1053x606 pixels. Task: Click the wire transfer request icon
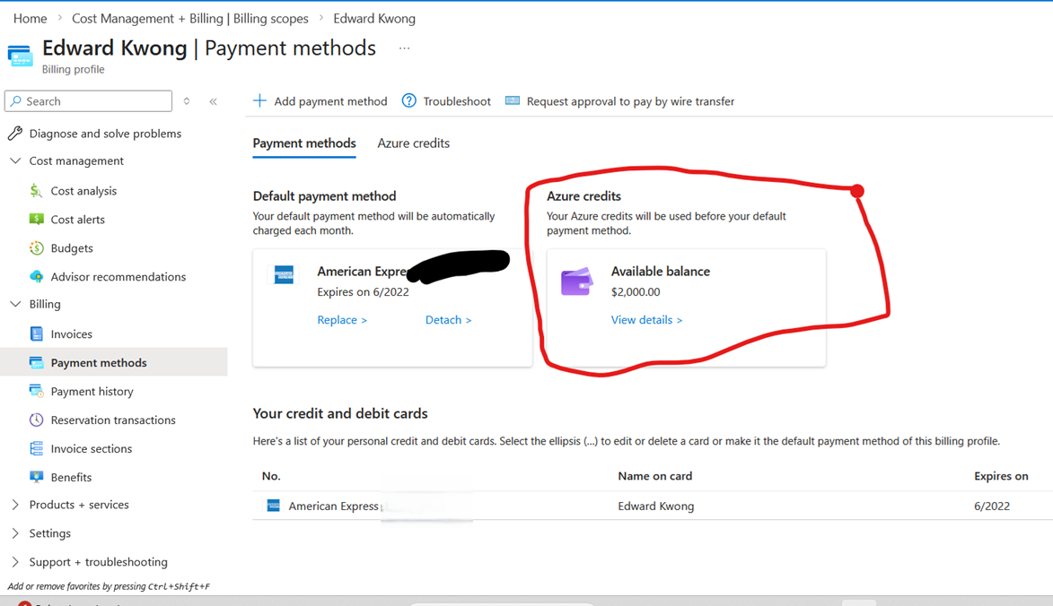[x=513, y=100]
